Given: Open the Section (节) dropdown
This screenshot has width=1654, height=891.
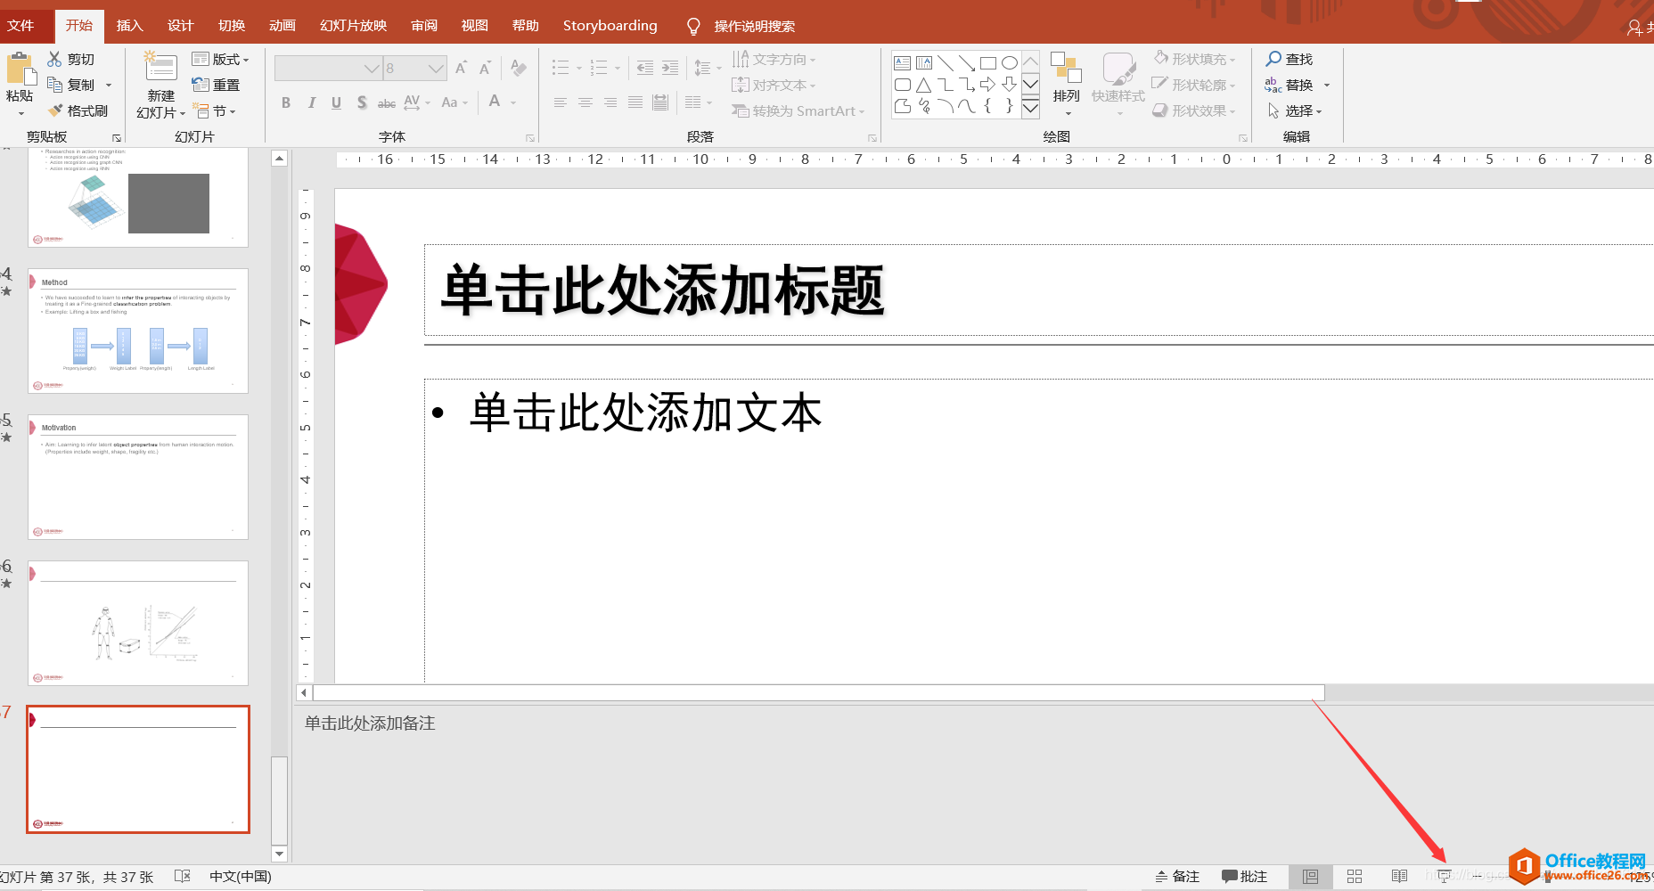Looking at the screenshot, I should point(214,110).
